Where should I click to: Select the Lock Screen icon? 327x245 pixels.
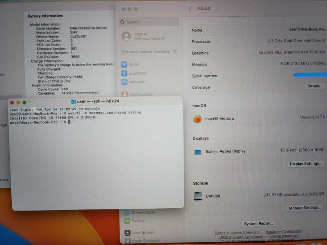point(128,232)
